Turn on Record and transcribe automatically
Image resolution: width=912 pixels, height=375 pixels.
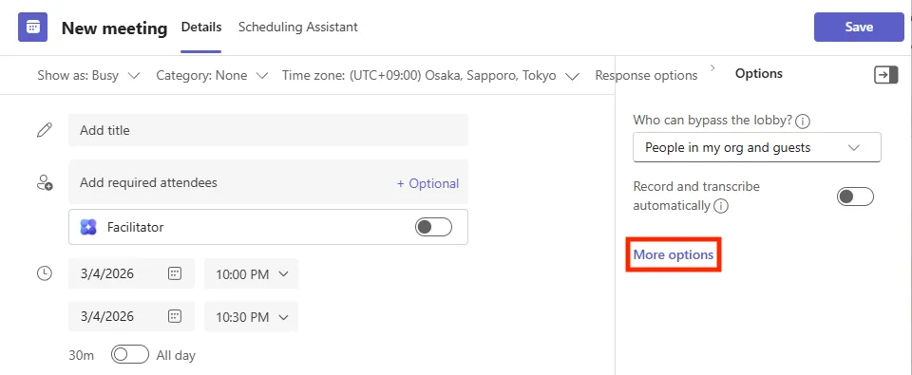click(x=855, y=197)
